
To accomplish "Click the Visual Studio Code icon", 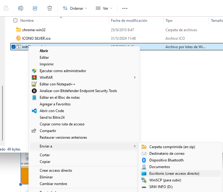I will coord(34,111).
